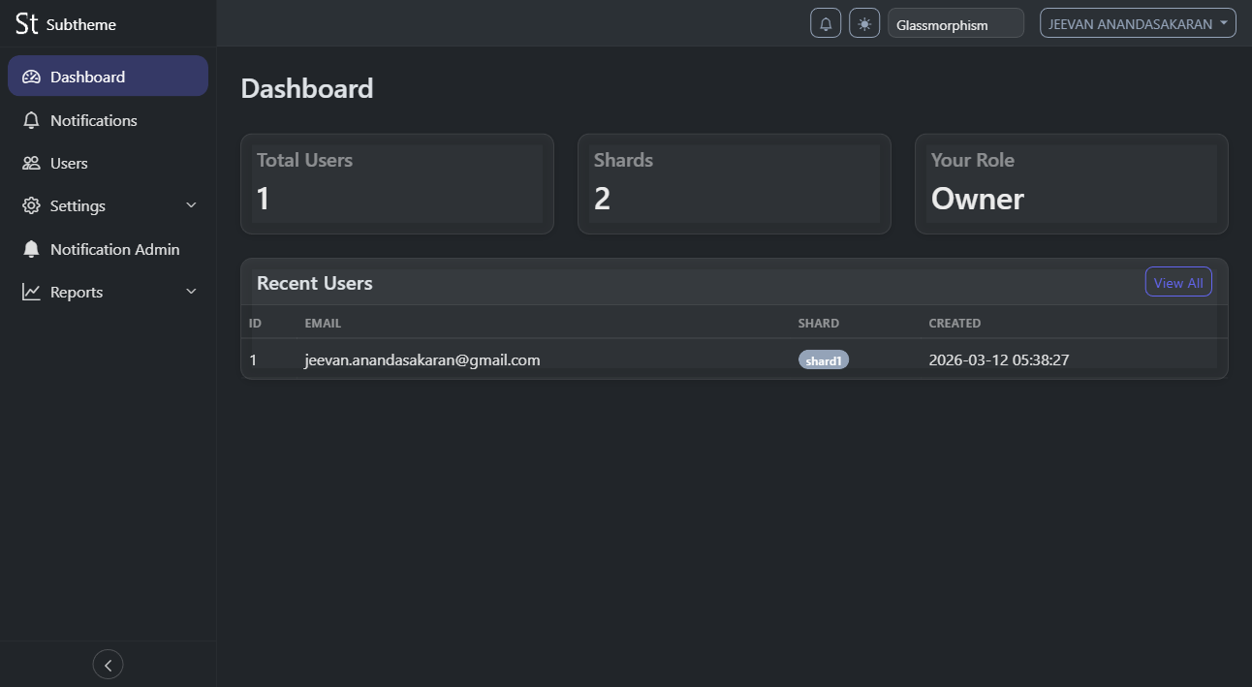Open Notification Admin page

108,249
